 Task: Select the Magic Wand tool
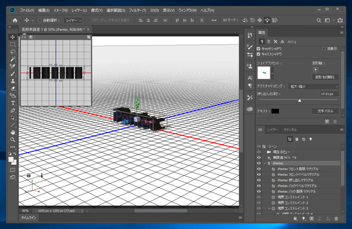(x=13, y=59)
